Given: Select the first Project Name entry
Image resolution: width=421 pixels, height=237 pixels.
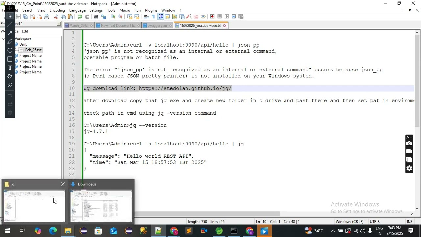Looking at the screenshot, I should [30, 56].
